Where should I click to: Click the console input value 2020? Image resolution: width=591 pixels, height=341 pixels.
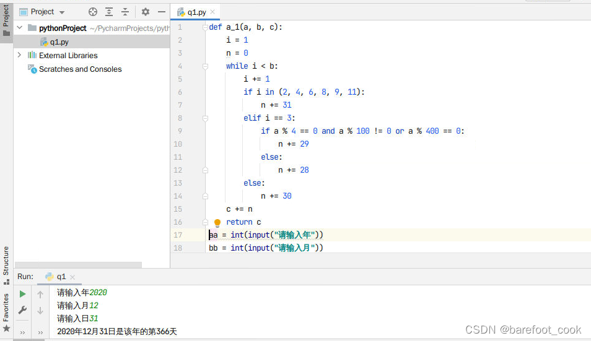click(x=98, y=293)
